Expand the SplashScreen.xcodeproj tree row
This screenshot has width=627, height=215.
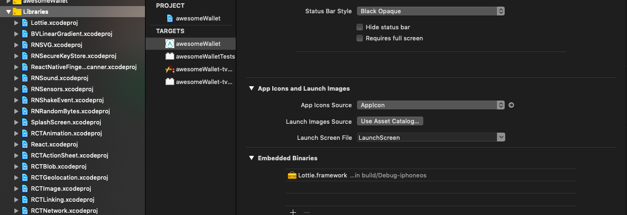point(16,122)
